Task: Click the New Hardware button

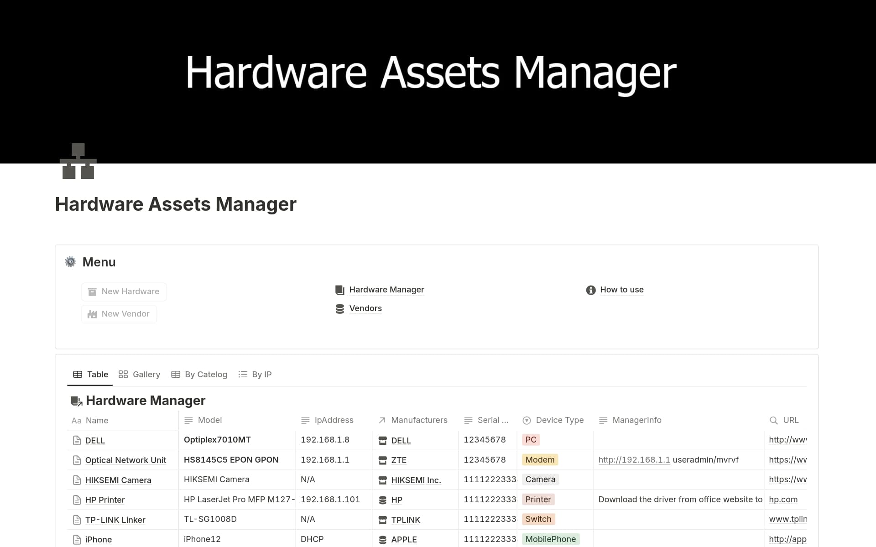Action: click(x=124, y=292)
